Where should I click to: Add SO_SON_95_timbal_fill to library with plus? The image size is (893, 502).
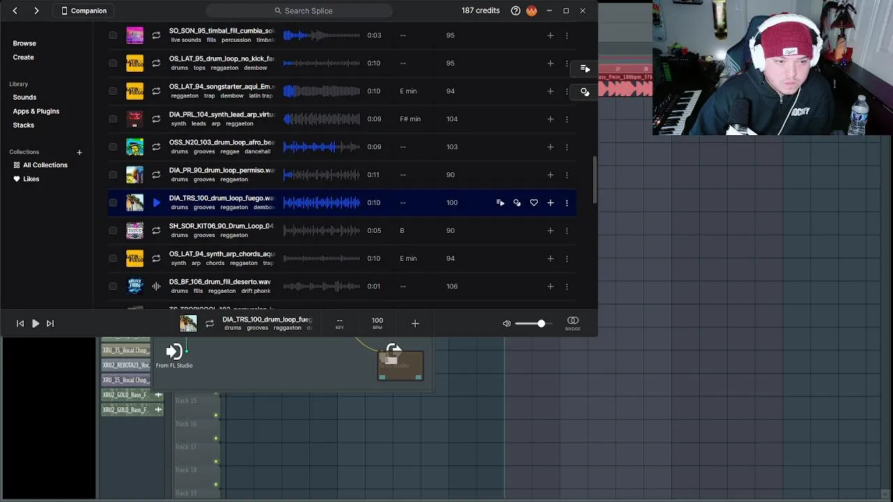550,35
